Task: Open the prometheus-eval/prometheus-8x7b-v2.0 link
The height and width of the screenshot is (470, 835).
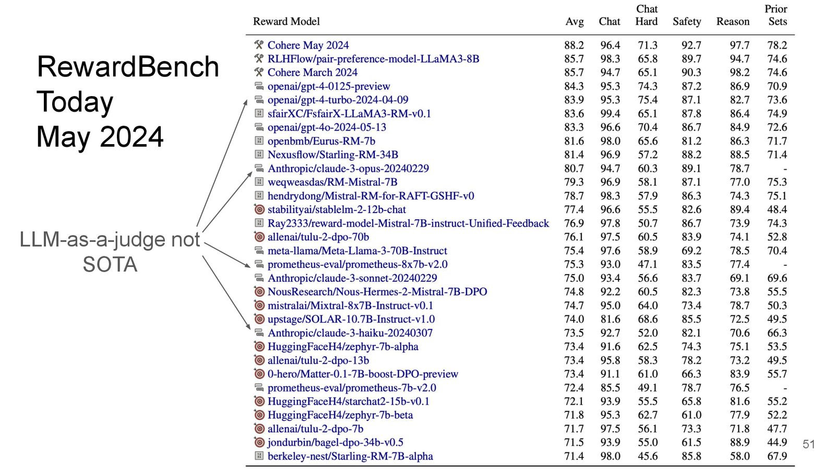Action: pyautogui.click(x=357, y=264)
